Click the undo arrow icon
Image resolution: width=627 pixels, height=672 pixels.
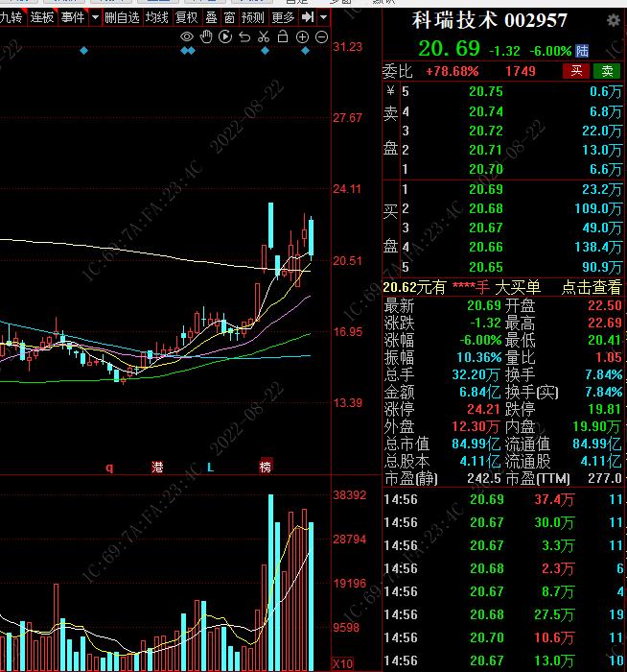(x=244, y=37)
